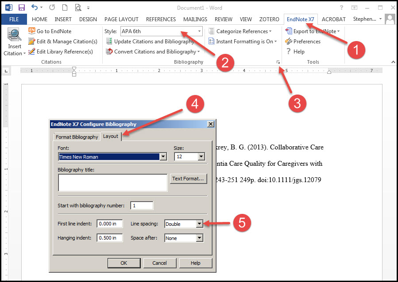Switch to the ZOTERO tab

coord(269,19)
